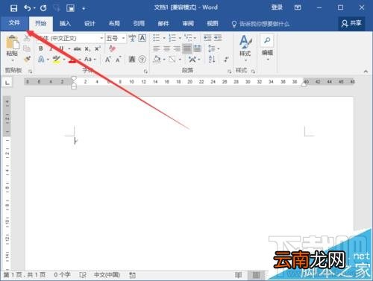Click the Grow Font A icon
This screenshot has width=373, height=281.
107,60
